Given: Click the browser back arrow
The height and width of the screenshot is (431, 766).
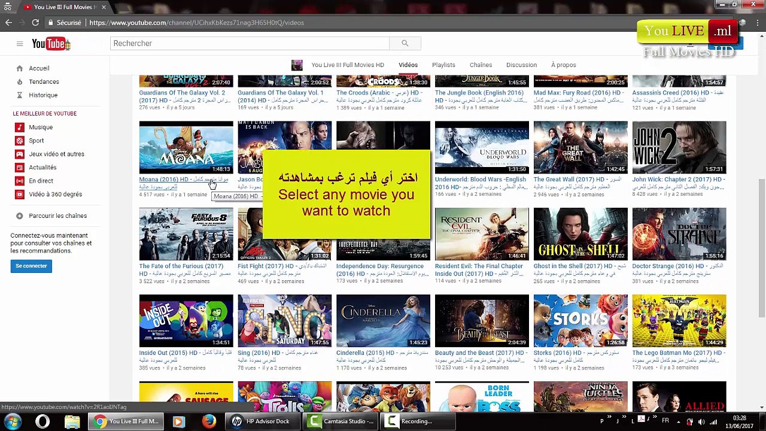Looking at the screenshot, I should [x=8, y=23].
